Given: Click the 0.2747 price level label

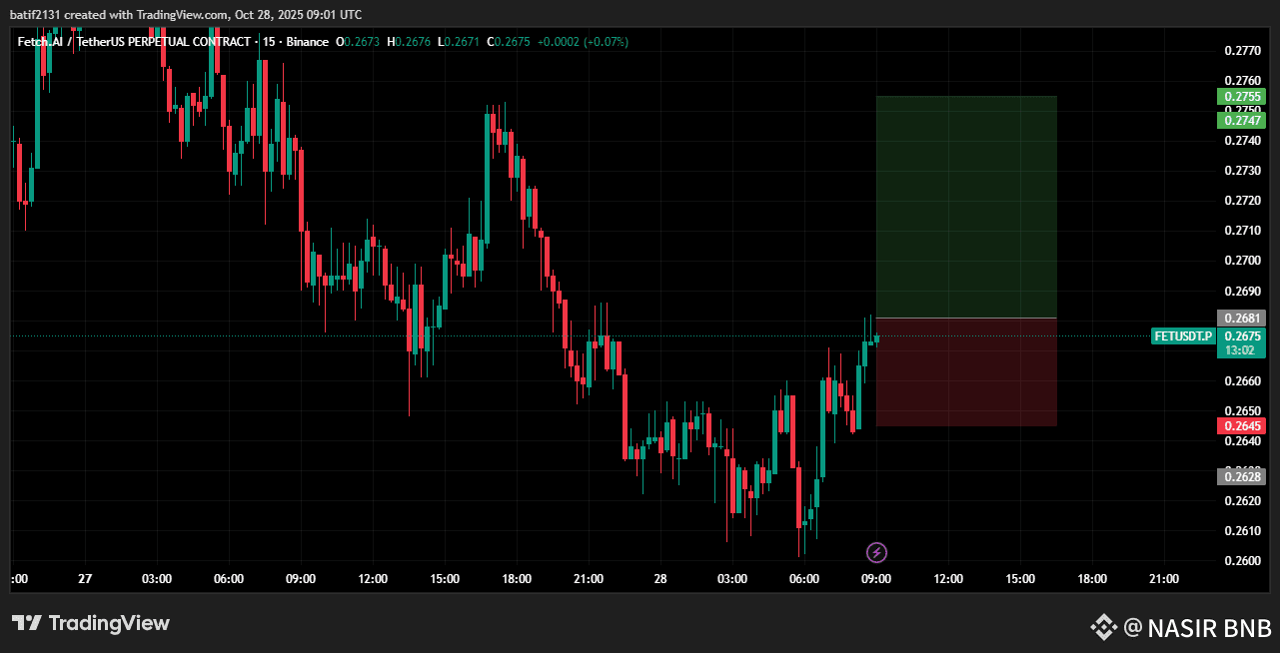Looking at the screenshot, I should point(1241,119).
